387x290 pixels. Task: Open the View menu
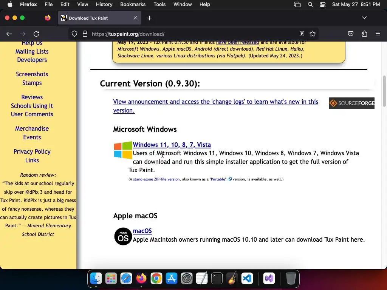(x=82, y=5)
